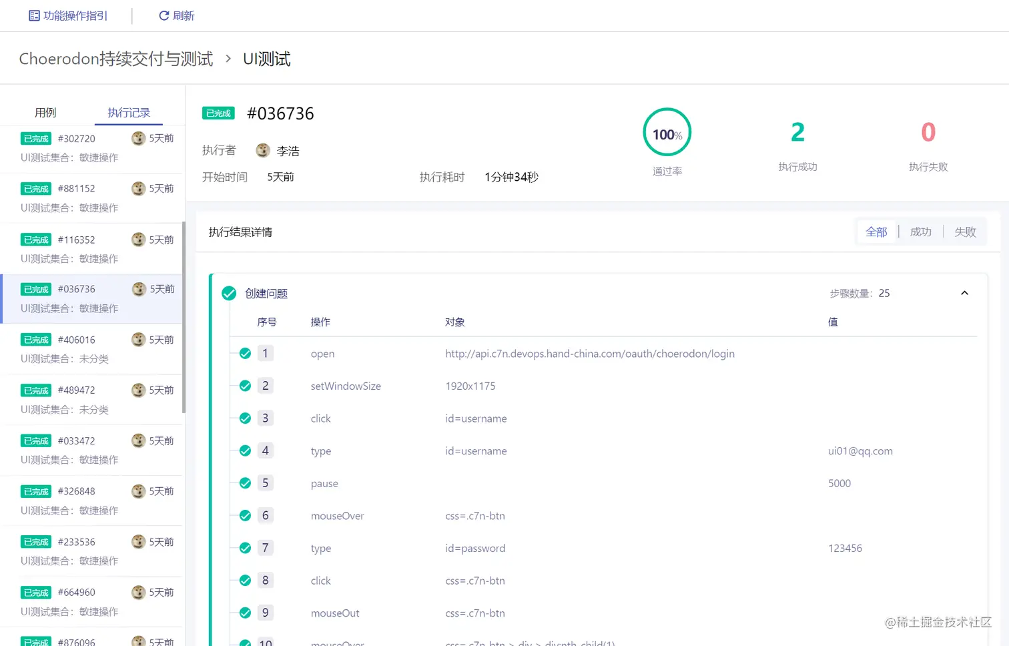Click the 功能操作指引 book icon
Viewport: 1009px width, 646px height.
coord(34,15)
